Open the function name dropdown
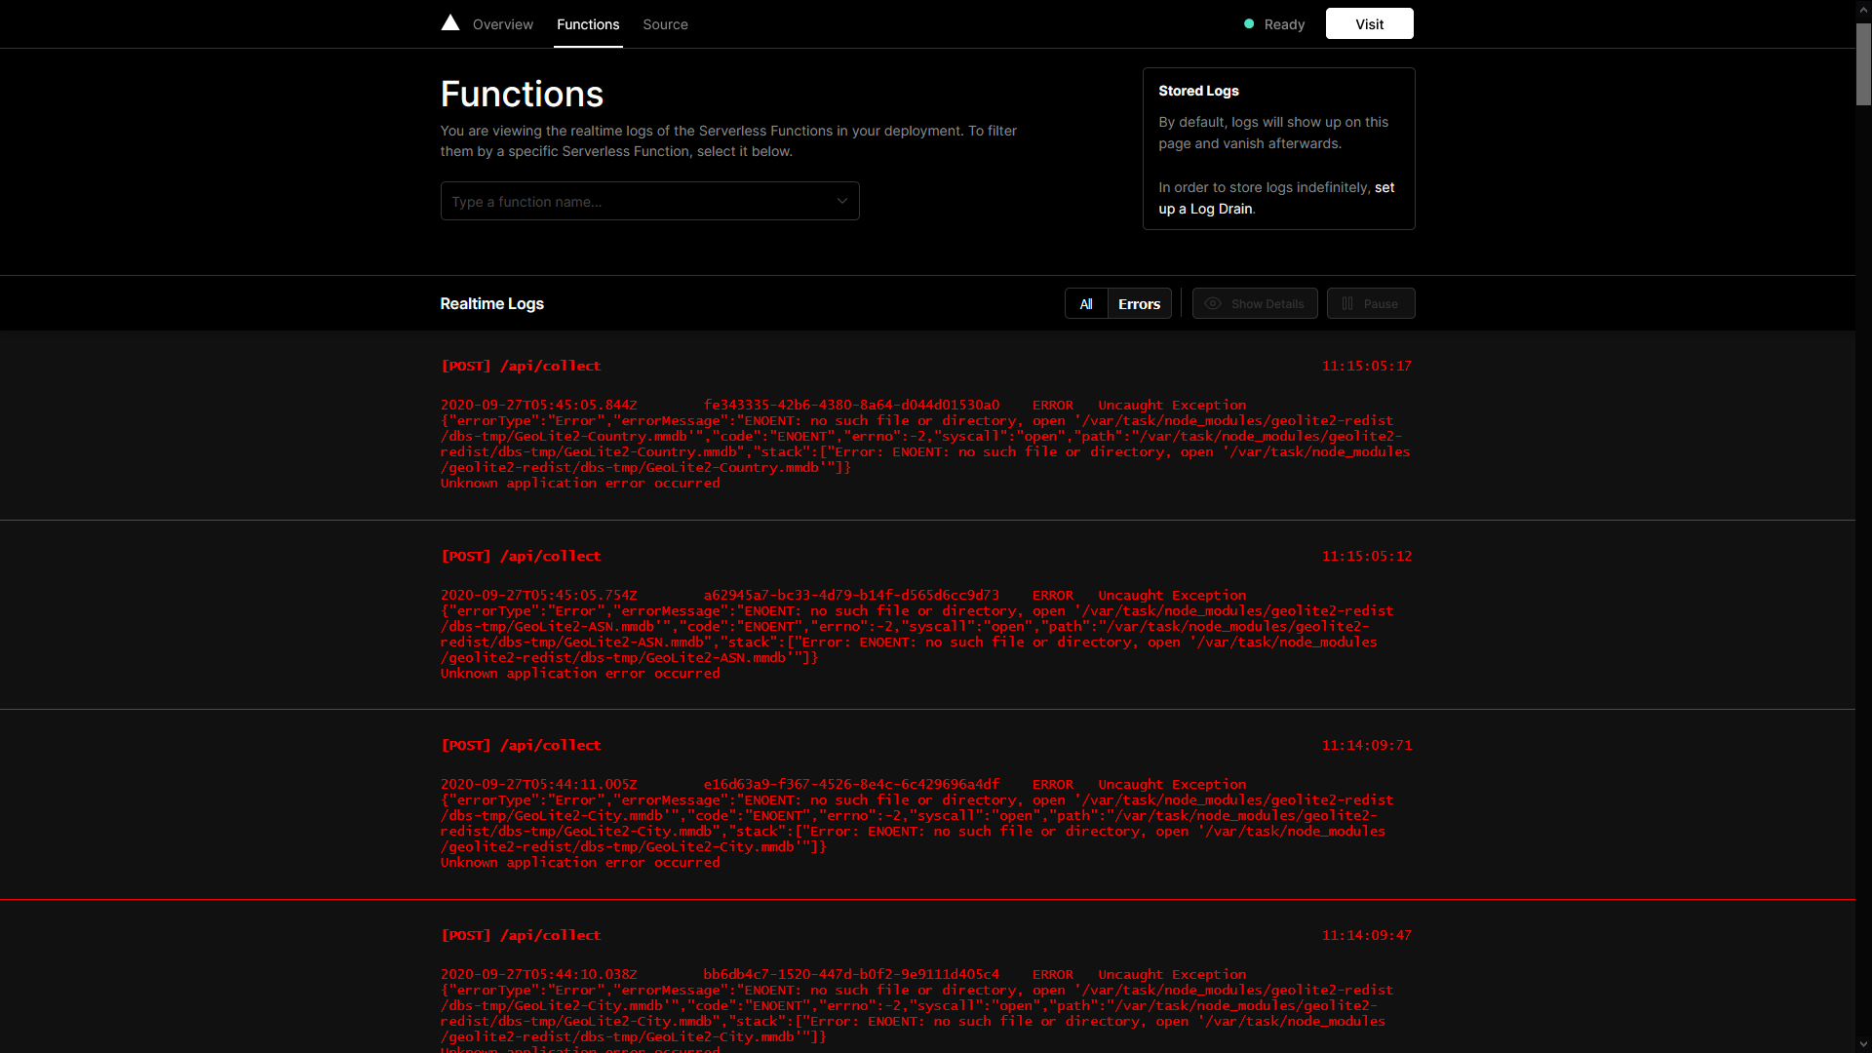 coord(649,201)
